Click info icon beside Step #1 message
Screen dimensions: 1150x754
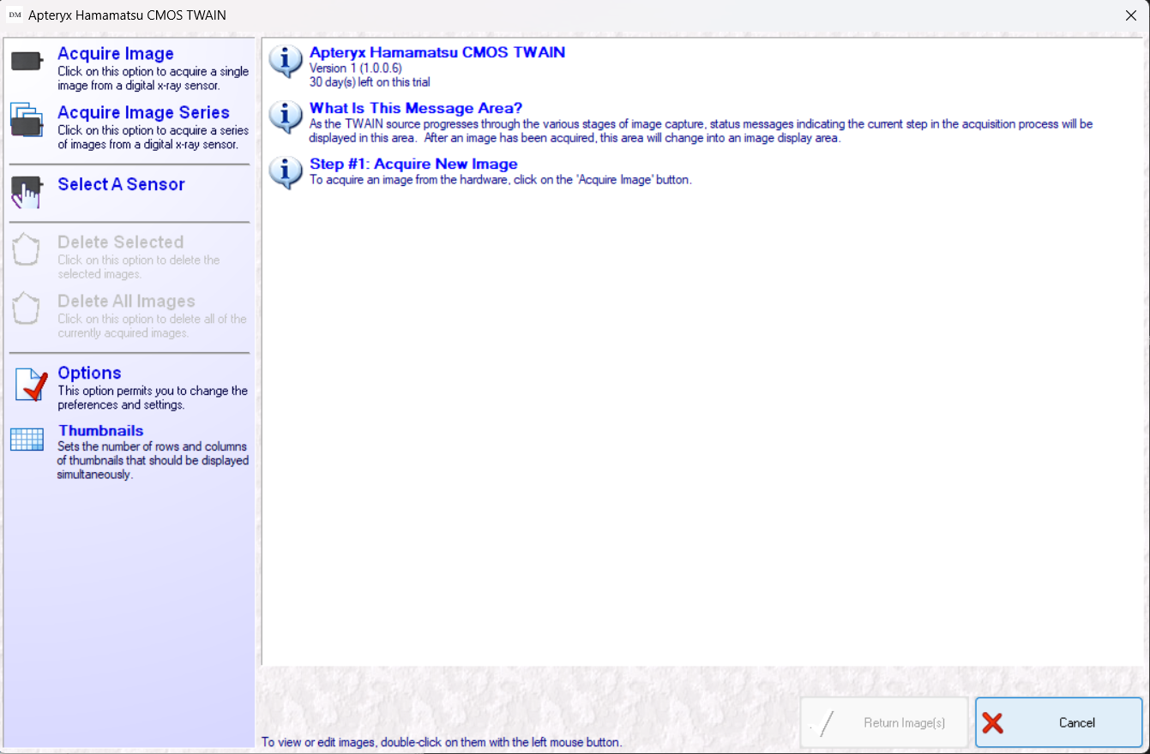286,172
